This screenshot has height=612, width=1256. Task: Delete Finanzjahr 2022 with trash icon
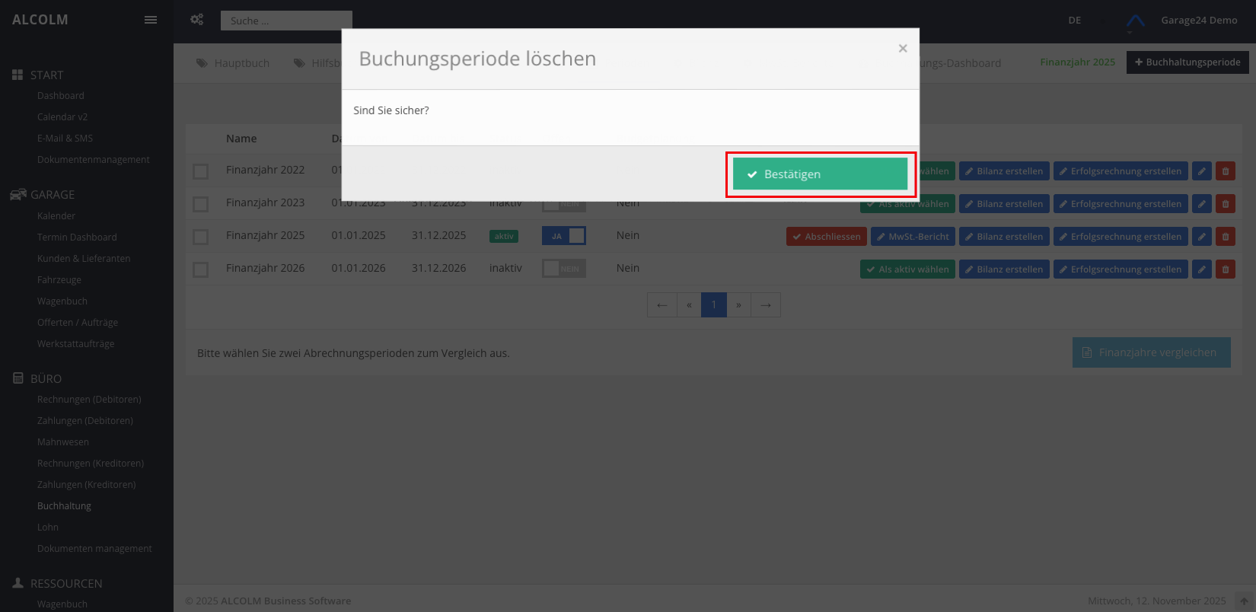(1226, 171)
